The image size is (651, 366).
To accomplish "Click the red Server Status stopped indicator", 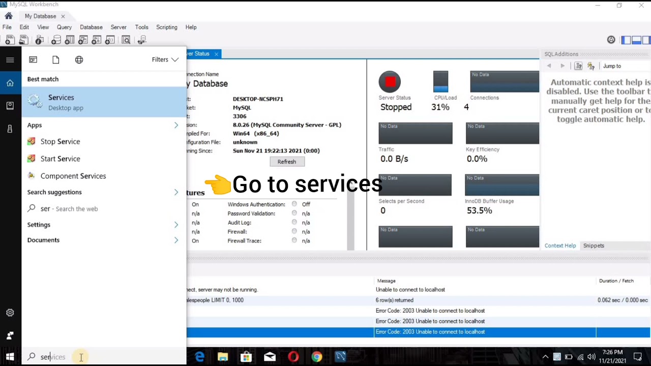I will [390, 82].
